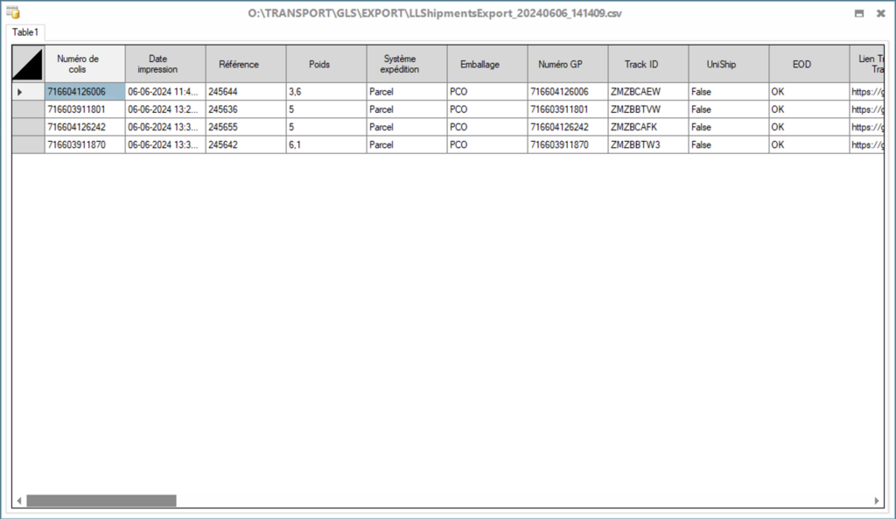
Task: Sort by Numéro de colis column header
Action: [85, 64]
